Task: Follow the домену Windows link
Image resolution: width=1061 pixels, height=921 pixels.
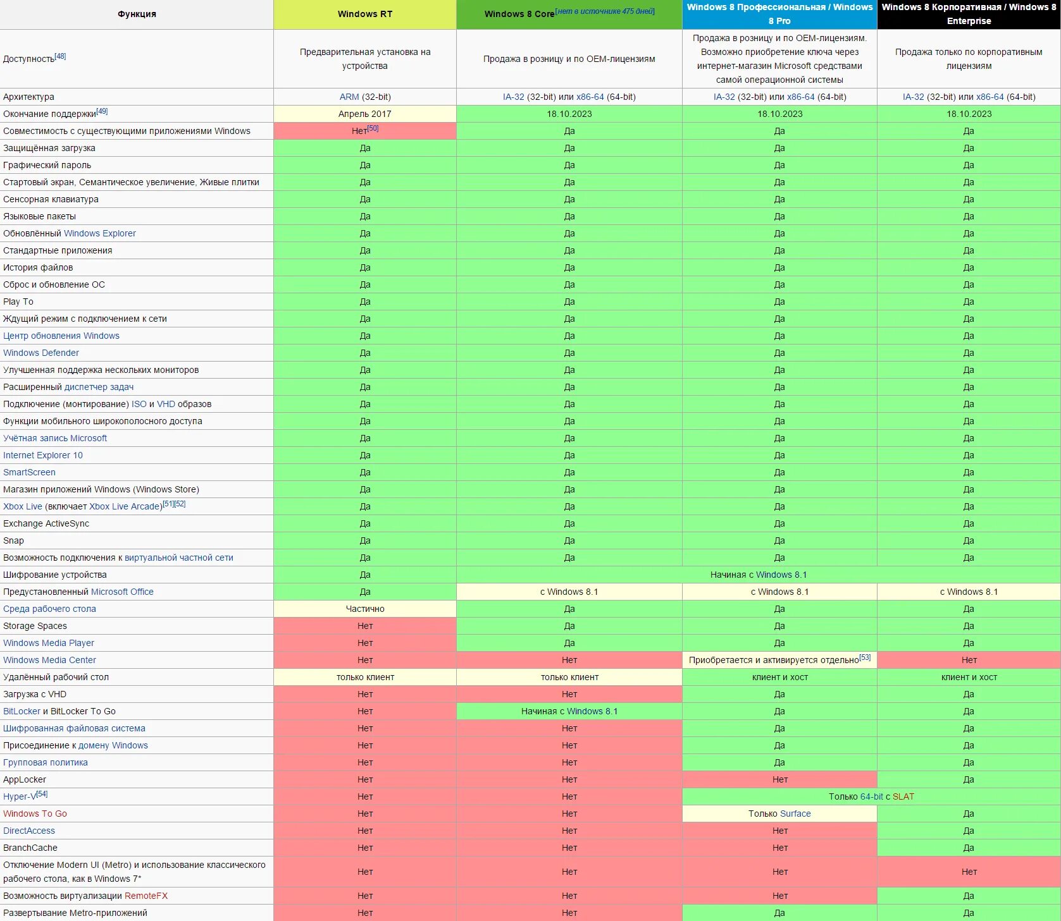Action: [113, 745]
